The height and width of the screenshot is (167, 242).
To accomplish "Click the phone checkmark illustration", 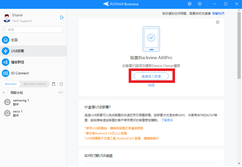I will coord(151,39).
